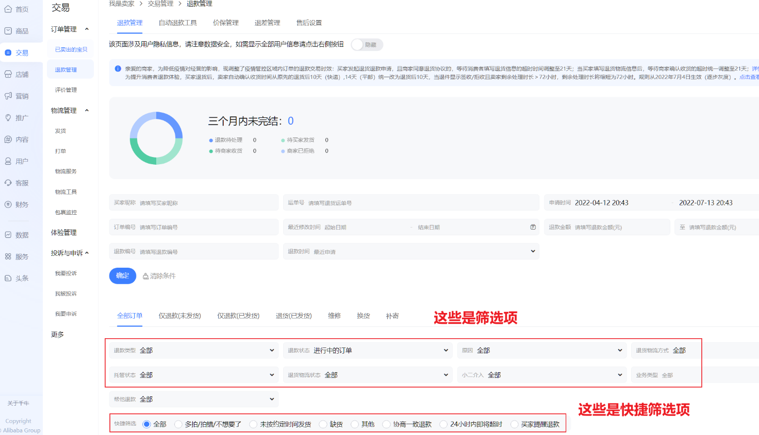Select 多拍/拍错/不想要了 radio option

(x=178, y=424)
